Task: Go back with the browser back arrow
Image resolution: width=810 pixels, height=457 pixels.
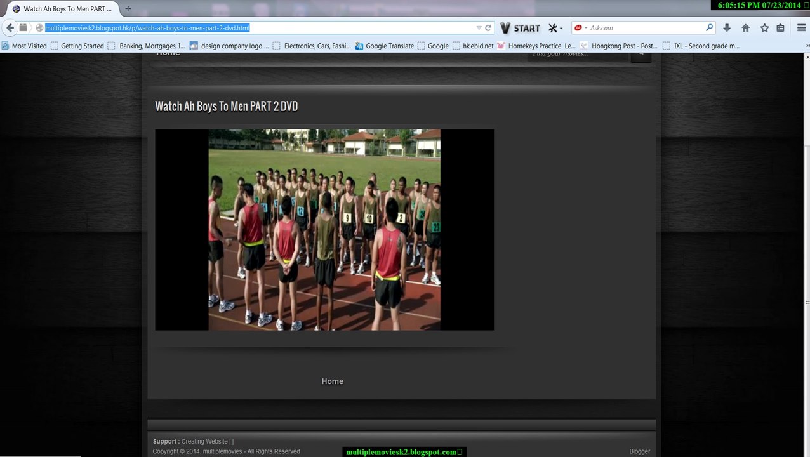Action: click(10, 28)
